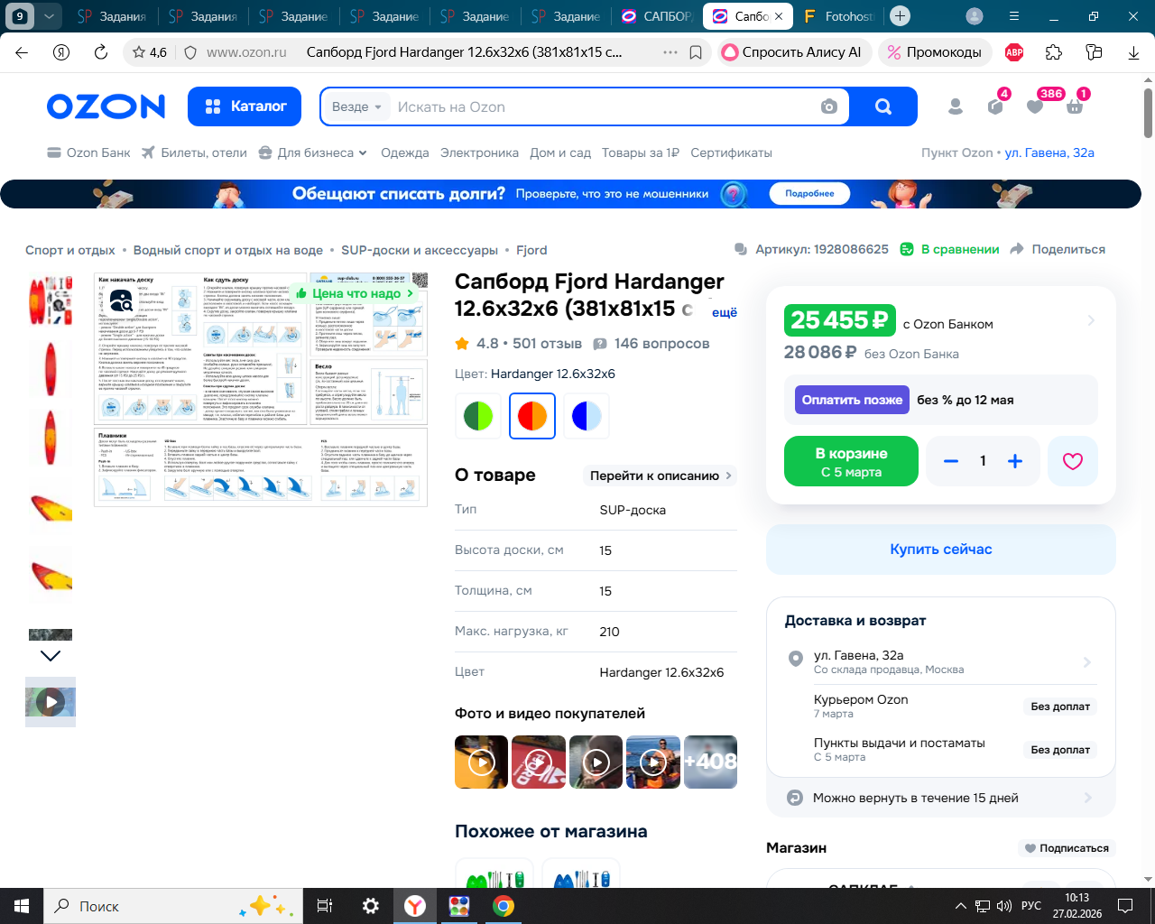The image size is (1155, 924).
Task: Open the browser hamburger menu
Action: coord(1014,16)
